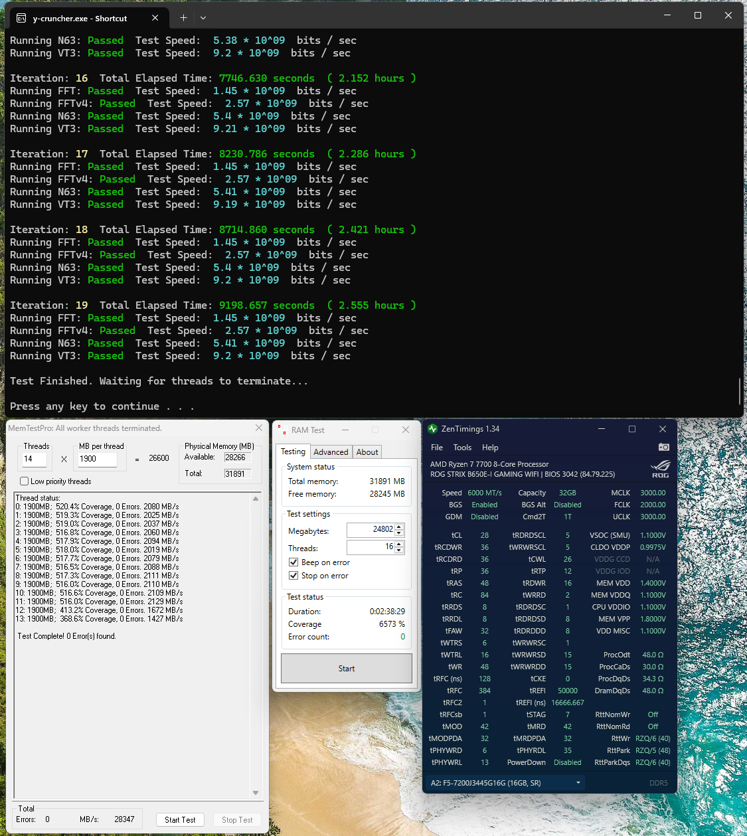This screenshot has width=747, height=836.
Task: Click the terminal vertical scrollbar thumb
Action: coord(740,390)
